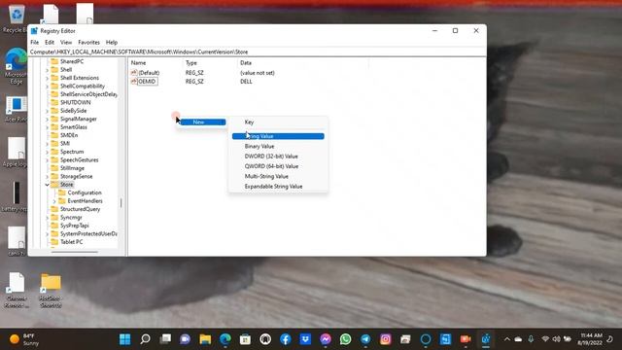Expand the SignalManager key
622x350 pixels.
click(48, 119)
